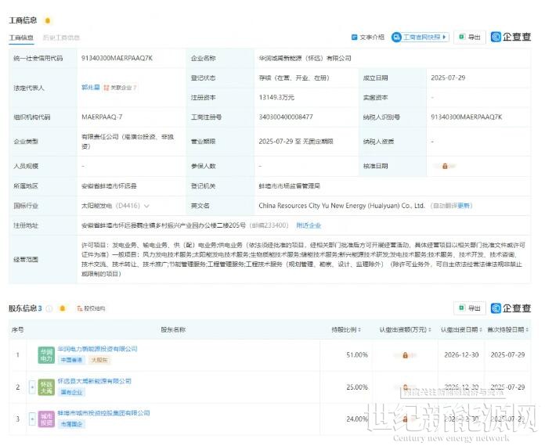Viewport: 545px width, 446px height.
Task: Expand the 太阳能发电 (D4416) industry dropdown
Action: point(146,206)
